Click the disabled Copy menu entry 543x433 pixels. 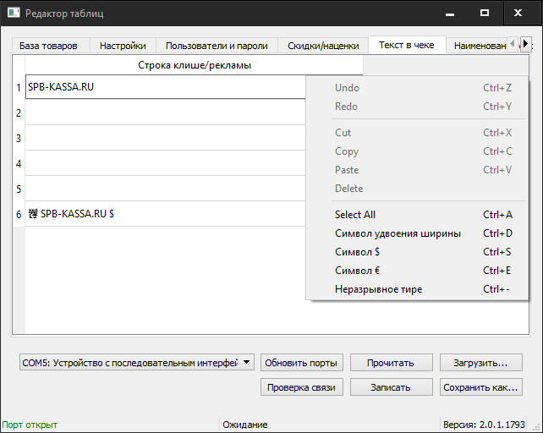click(x=417, y=151)
